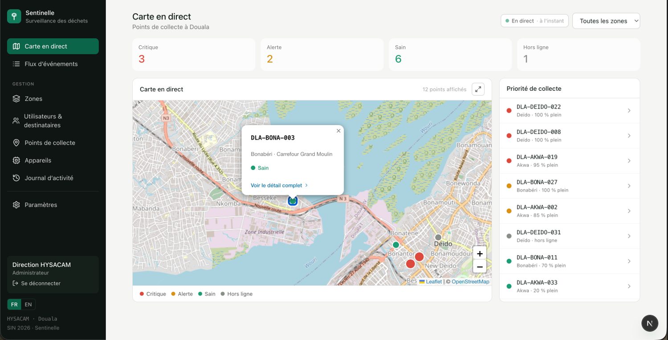Open Appareils page
Screen dimensions: 668x340
53,160
